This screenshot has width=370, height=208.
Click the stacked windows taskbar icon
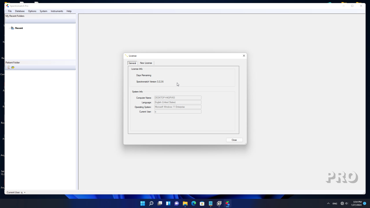pos(219,203)
